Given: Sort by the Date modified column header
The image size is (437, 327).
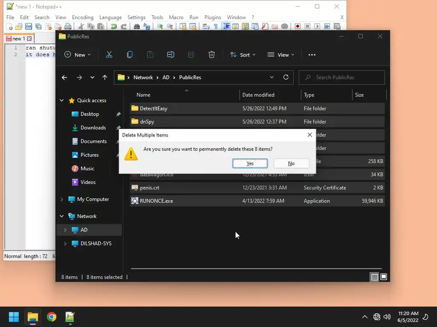Looking at the screenshot, I should (270, 95).
